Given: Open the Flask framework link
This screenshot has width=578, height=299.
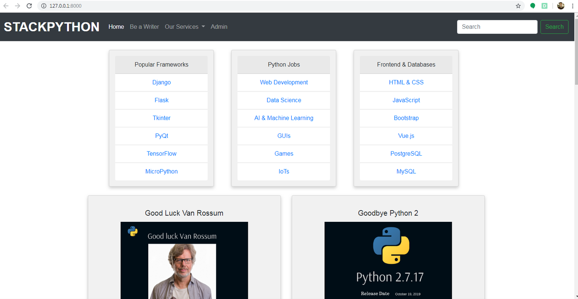Looking at the screenshot, I should 161,100.
